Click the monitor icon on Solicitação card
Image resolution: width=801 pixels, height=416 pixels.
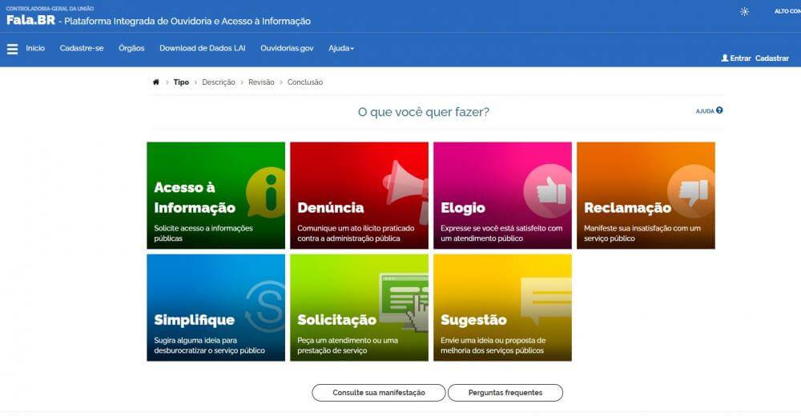coord(405,301)
